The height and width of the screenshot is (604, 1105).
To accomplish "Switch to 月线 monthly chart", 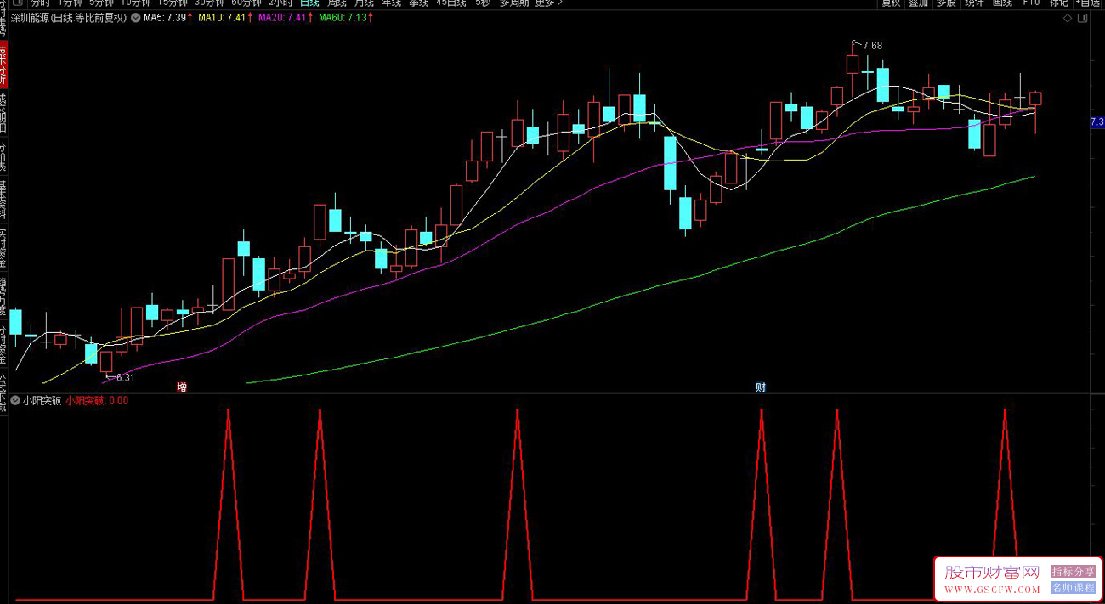I will (364, 3).
